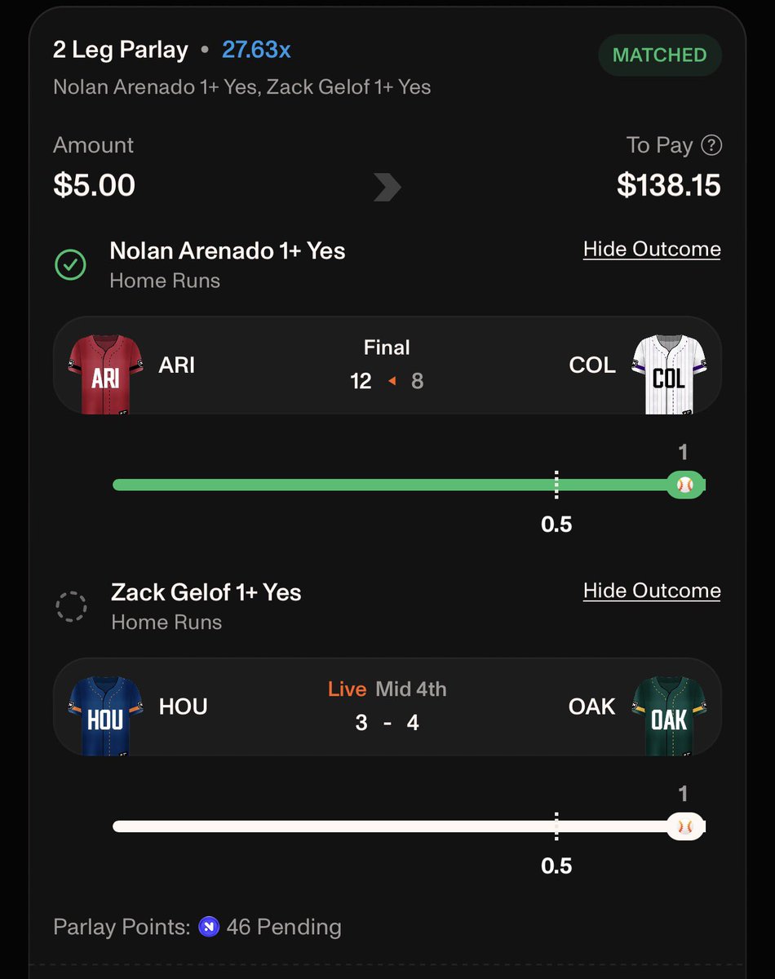775x979 pixels.
Task: Click the 27.63x parlay multiplier
Action: click(x=256, y=50)
